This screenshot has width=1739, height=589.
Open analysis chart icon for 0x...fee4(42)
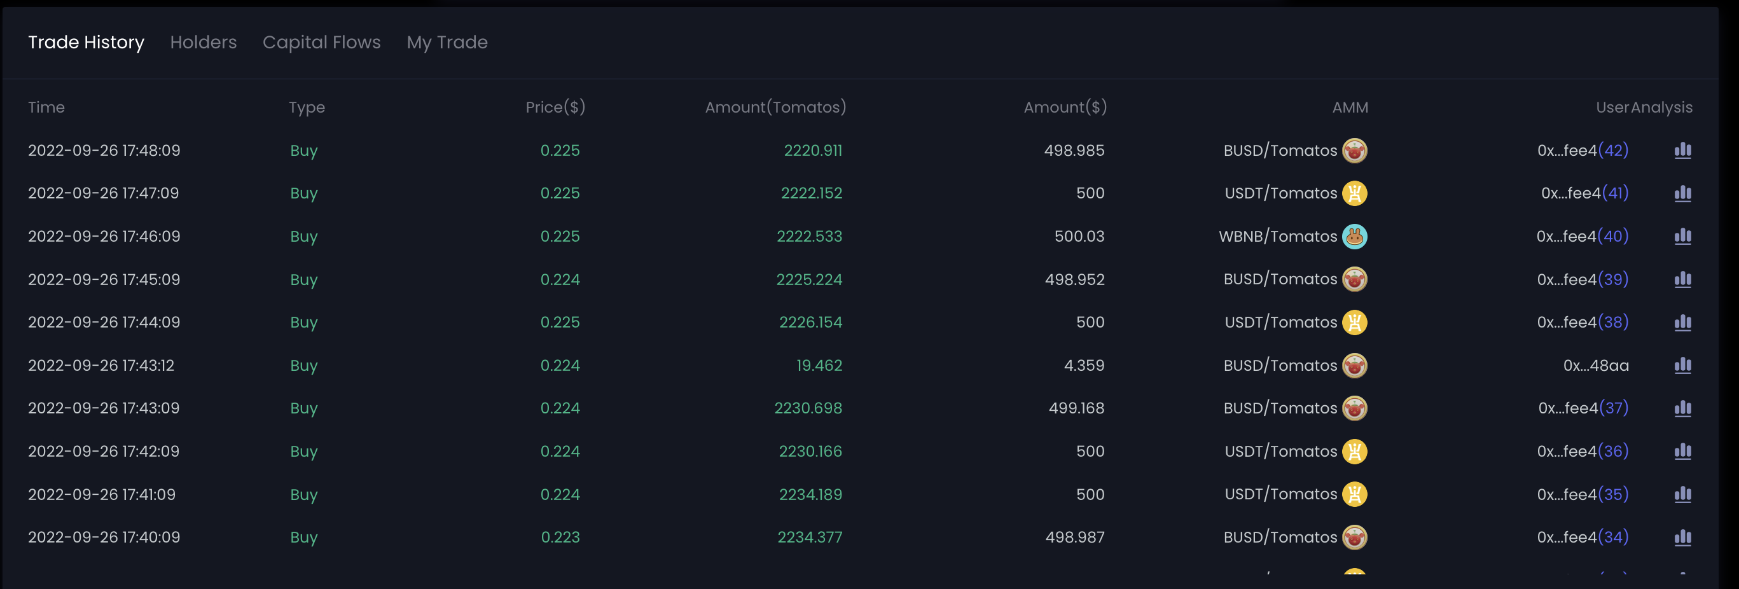point(1682,151)
